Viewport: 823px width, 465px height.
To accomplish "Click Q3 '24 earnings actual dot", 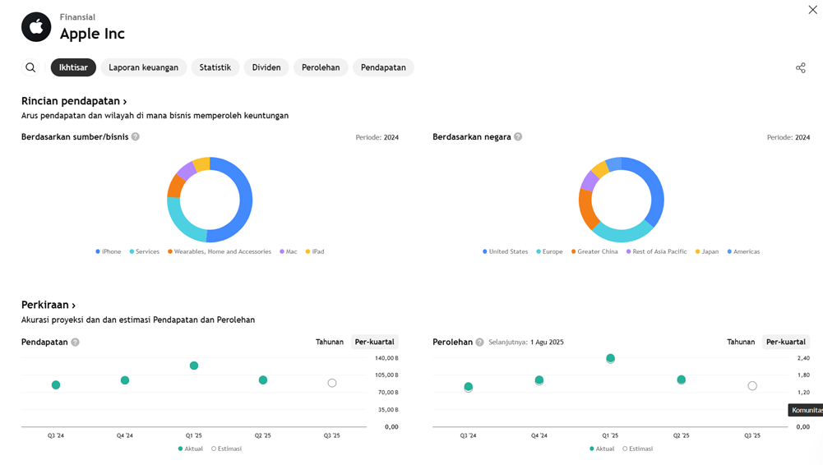I will coord(468,386).
